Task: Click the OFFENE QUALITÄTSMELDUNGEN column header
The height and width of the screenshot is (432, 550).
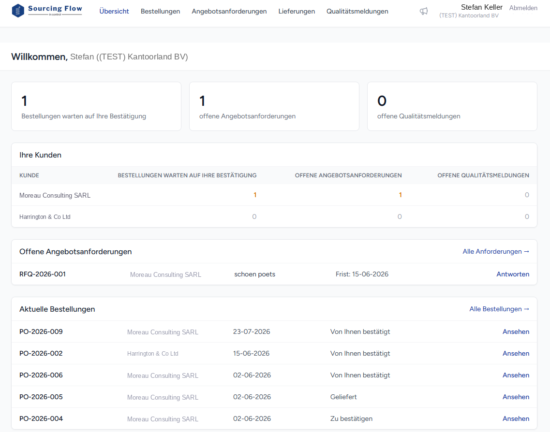Action: (x=483, y=175)
